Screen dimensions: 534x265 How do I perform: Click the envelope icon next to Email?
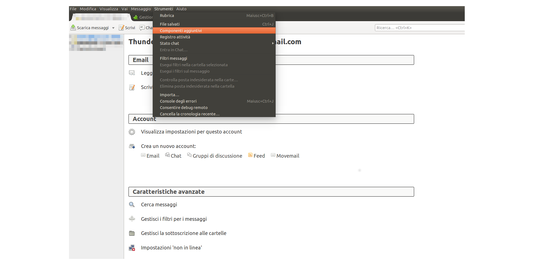(143, 155)
